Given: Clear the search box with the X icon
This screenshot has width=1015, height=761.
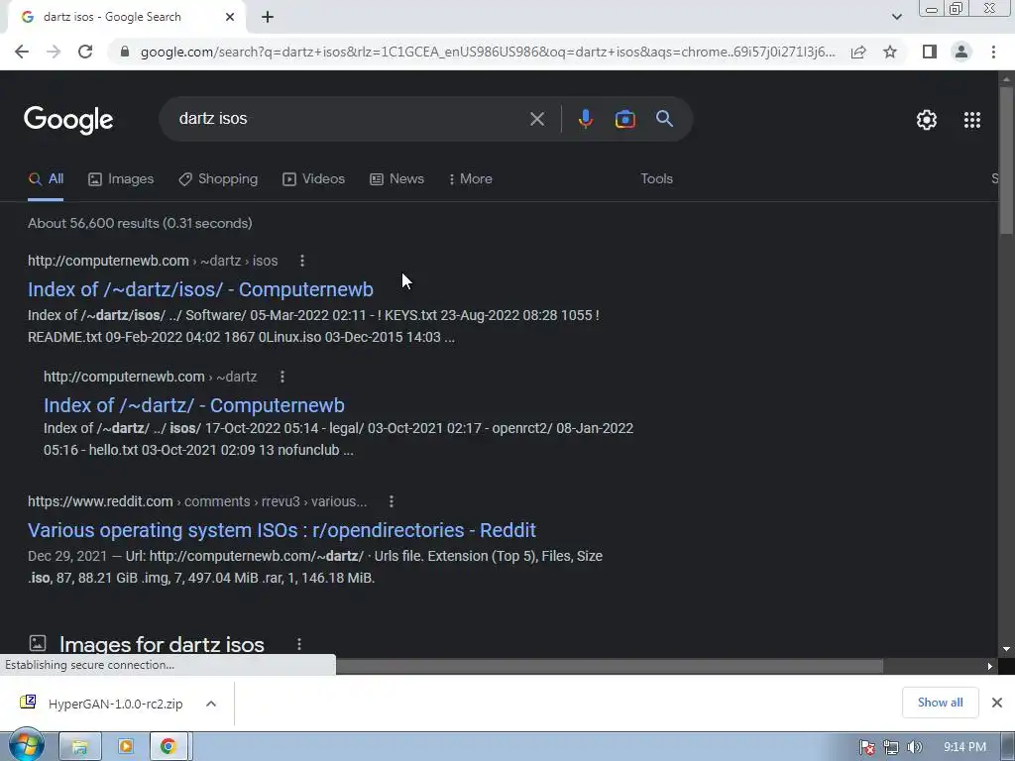Looking at the screenshot, I should 537,119.
